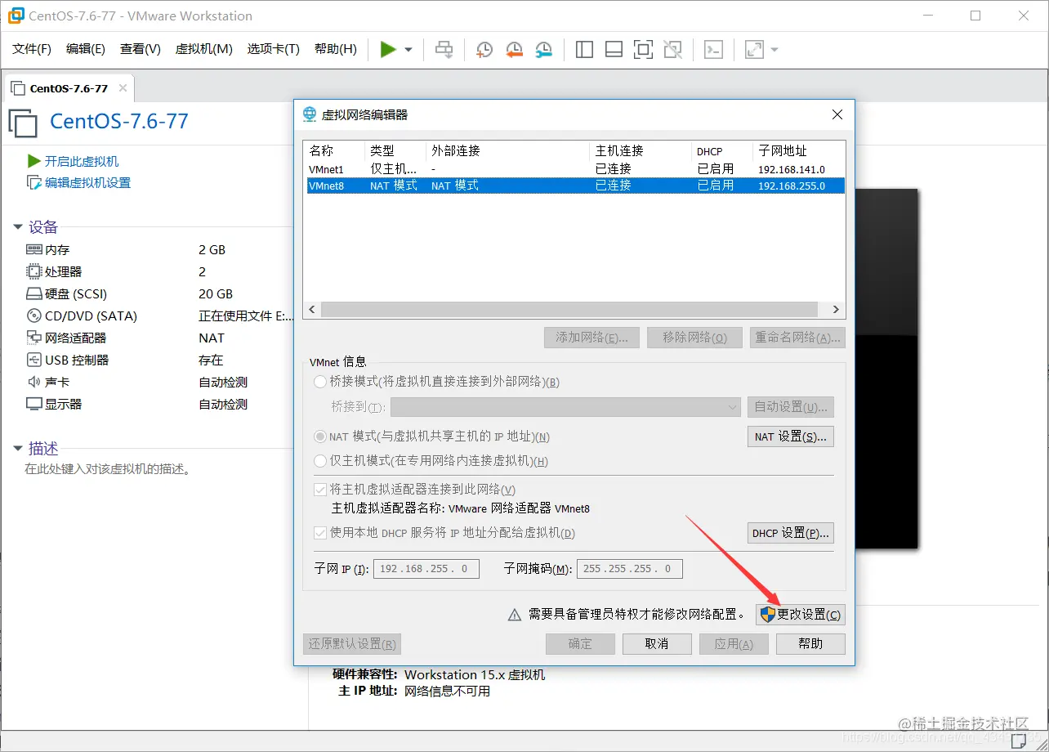This screenshot has height=752, width=1049.
Task: Open the 选项卡(T) menu
Action: coord(274,49)
